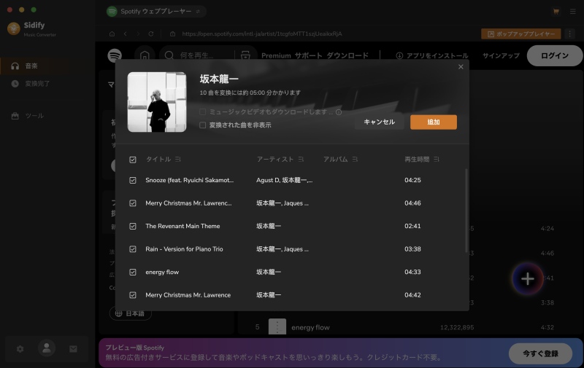The width and height of the screenshot is (584, 368).
Task: Click the Spotify logo icon
Action: 115,56
